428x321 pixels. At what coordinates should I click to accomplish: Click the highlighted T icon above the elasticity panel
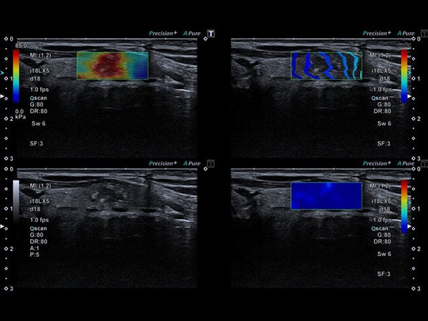coord(211,33)
